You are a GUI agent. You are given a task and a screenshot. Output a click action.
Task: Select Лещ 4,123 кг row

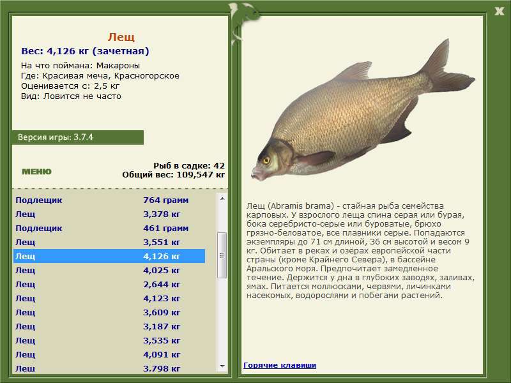[x=109, y=298]
